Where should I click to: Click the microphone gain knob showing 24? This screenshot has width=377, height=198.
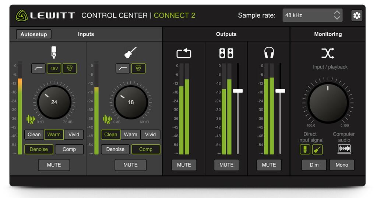point(54,102)
